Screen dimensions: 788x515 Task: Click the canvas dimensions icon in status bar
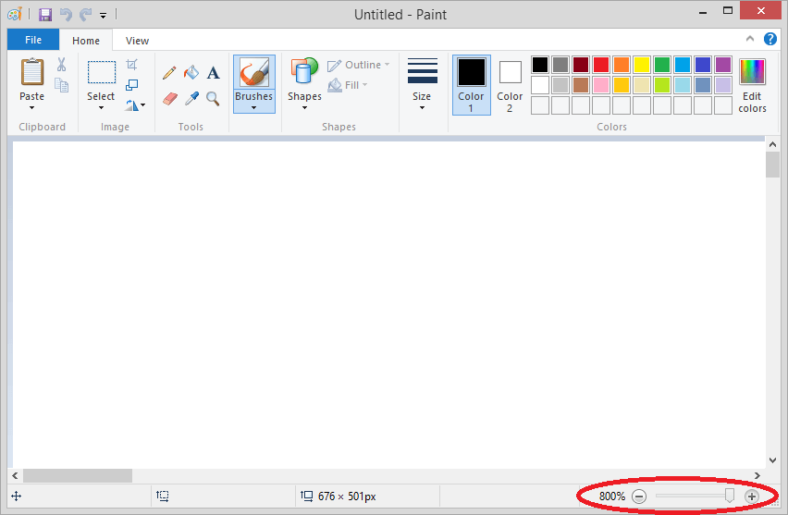(x=306, y=497)
